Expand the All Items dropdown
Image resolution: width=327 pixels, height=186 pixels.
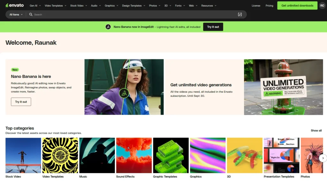coord(16,15)
